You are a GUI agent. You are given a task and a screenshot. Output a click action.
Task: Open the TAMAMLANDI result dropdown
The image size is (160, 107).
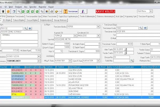click(39, 61)
